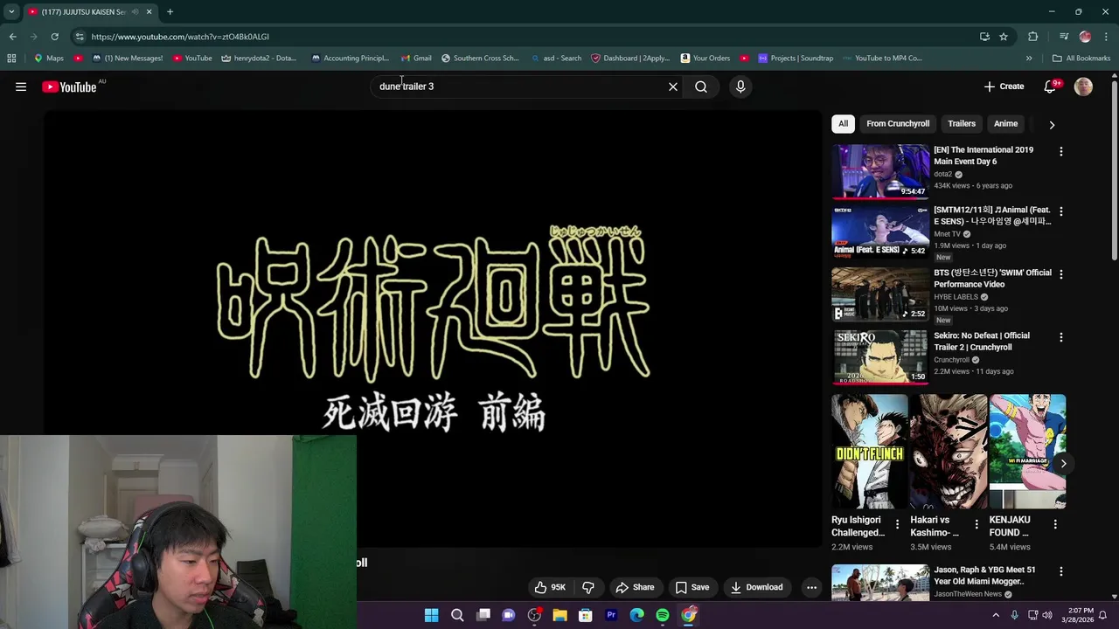Open Premiere Pro from the taskbar

point(611,615)
